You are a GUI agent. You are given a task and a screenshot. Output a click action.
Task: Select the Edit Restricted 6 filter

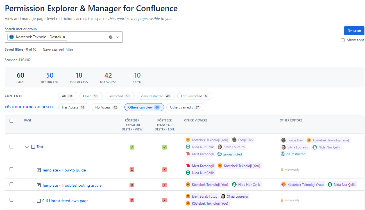194,96
